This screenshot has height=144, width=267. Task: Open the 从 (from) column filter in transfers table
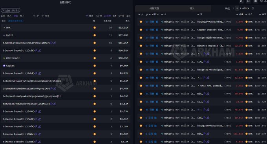pos(162,14)
